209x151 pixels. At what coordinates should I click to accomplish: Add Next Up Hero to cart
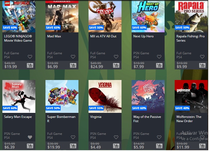(x=159, y=65)
